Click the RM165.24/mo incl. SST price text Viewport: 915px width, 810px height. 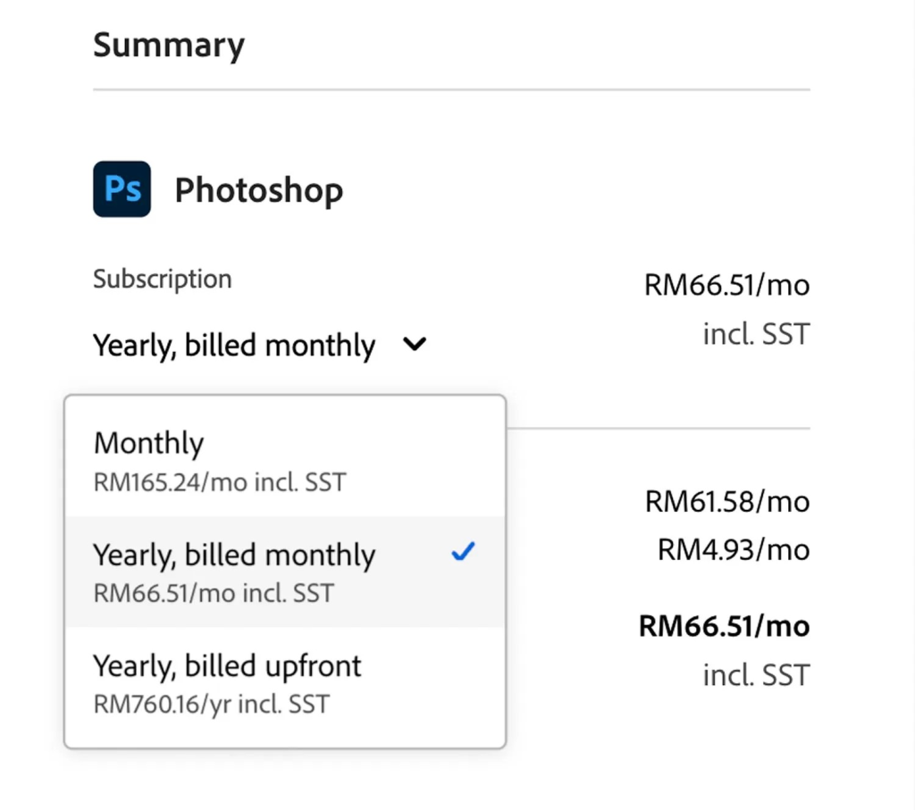220,482
